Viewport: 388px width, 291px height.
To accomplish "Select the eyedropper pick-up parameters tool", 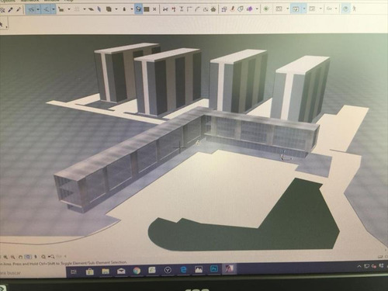I will pos(11,9).
